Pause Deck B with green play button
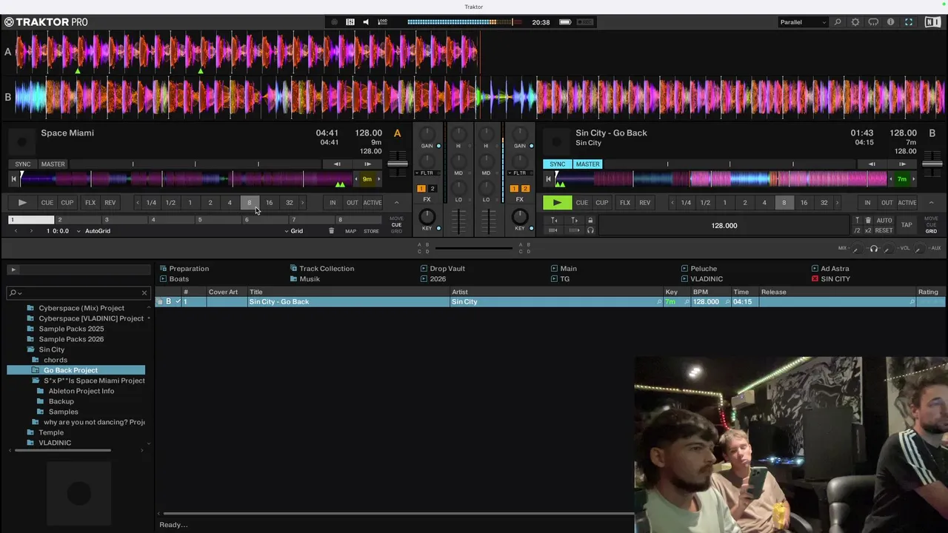 tap(557, 203)
